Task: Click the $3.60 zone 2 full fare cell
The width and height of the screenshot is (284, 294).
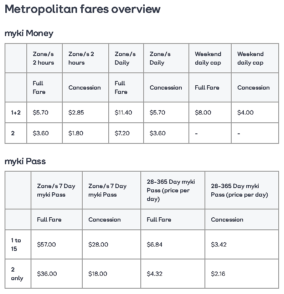Action: (x=45, y=133)
